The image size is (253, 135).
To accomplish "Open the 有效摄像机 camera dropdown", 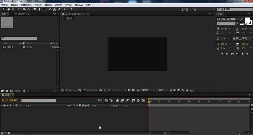I will coord(145,90).
